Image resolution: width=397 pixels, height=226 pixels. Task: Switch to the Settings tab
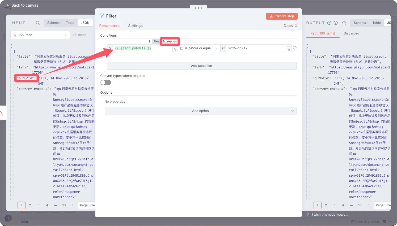point(135,26)
